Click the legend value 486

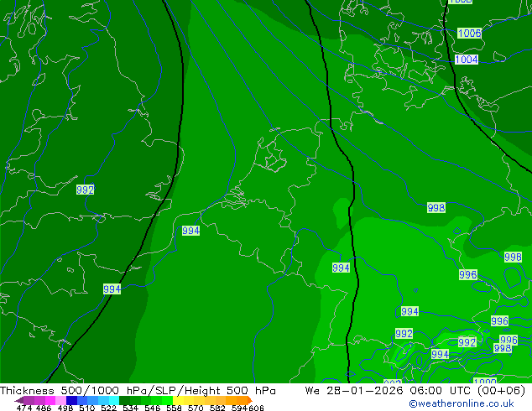tap(44, 408)
